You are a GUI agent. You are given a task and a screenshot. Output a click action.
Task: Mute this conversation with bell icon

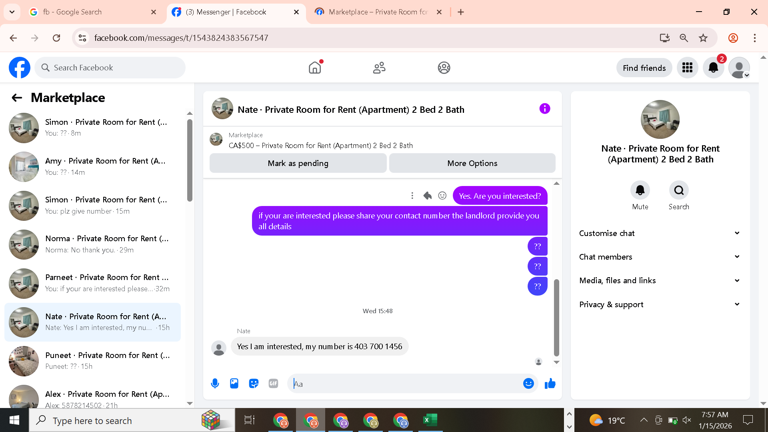click(x=640, y=190)
